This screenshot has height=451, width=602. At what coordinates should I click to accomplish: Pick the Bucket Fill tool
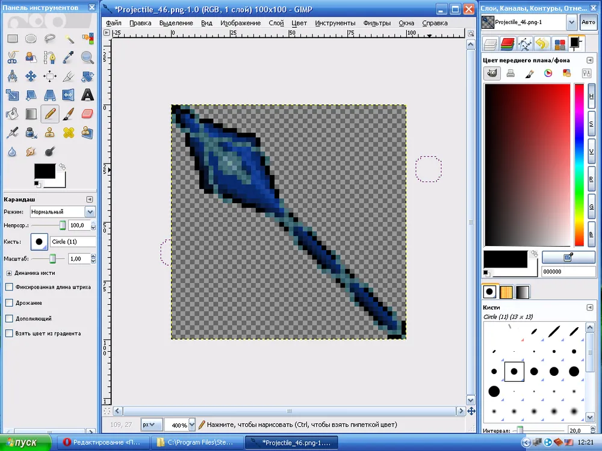click(12, 114)
